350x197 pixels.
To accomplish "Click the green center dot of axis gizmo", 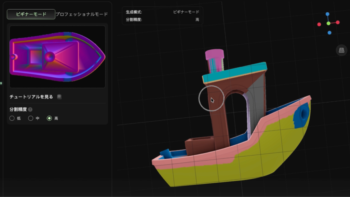I will click(x=328, y=23).
